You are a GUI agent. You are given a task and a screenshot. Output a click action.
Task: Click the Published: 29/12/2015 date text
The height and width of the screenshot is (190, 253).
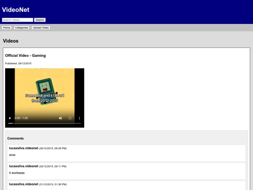tap(18, 63)
